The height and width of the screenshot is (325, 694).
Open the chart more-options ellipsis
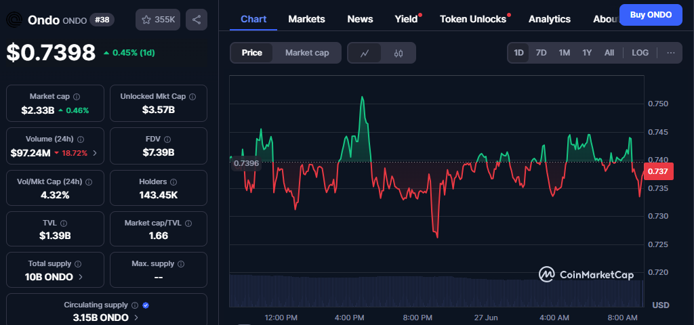click(671, 53)
